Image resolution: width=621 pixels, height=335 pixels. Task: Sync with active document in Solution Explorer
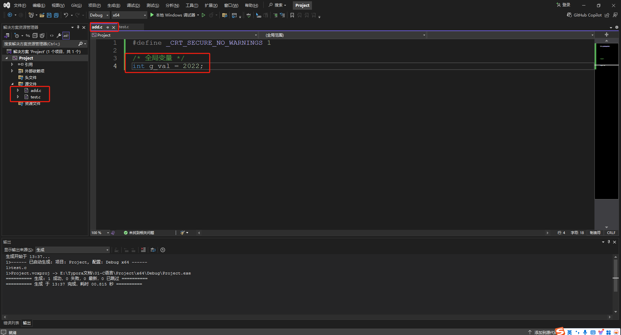(28, 36)
